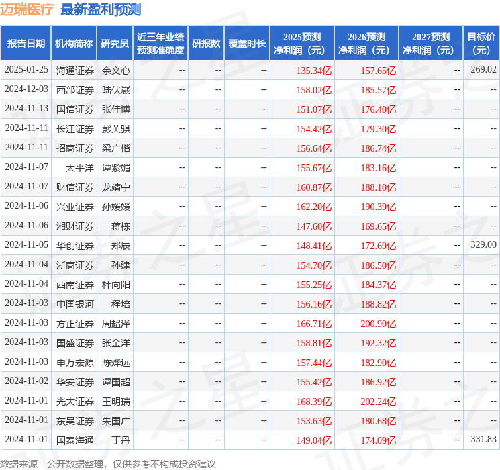Click analyst 孙媛媛
Screen dimensions: 500x470
[x=116, y=207]
